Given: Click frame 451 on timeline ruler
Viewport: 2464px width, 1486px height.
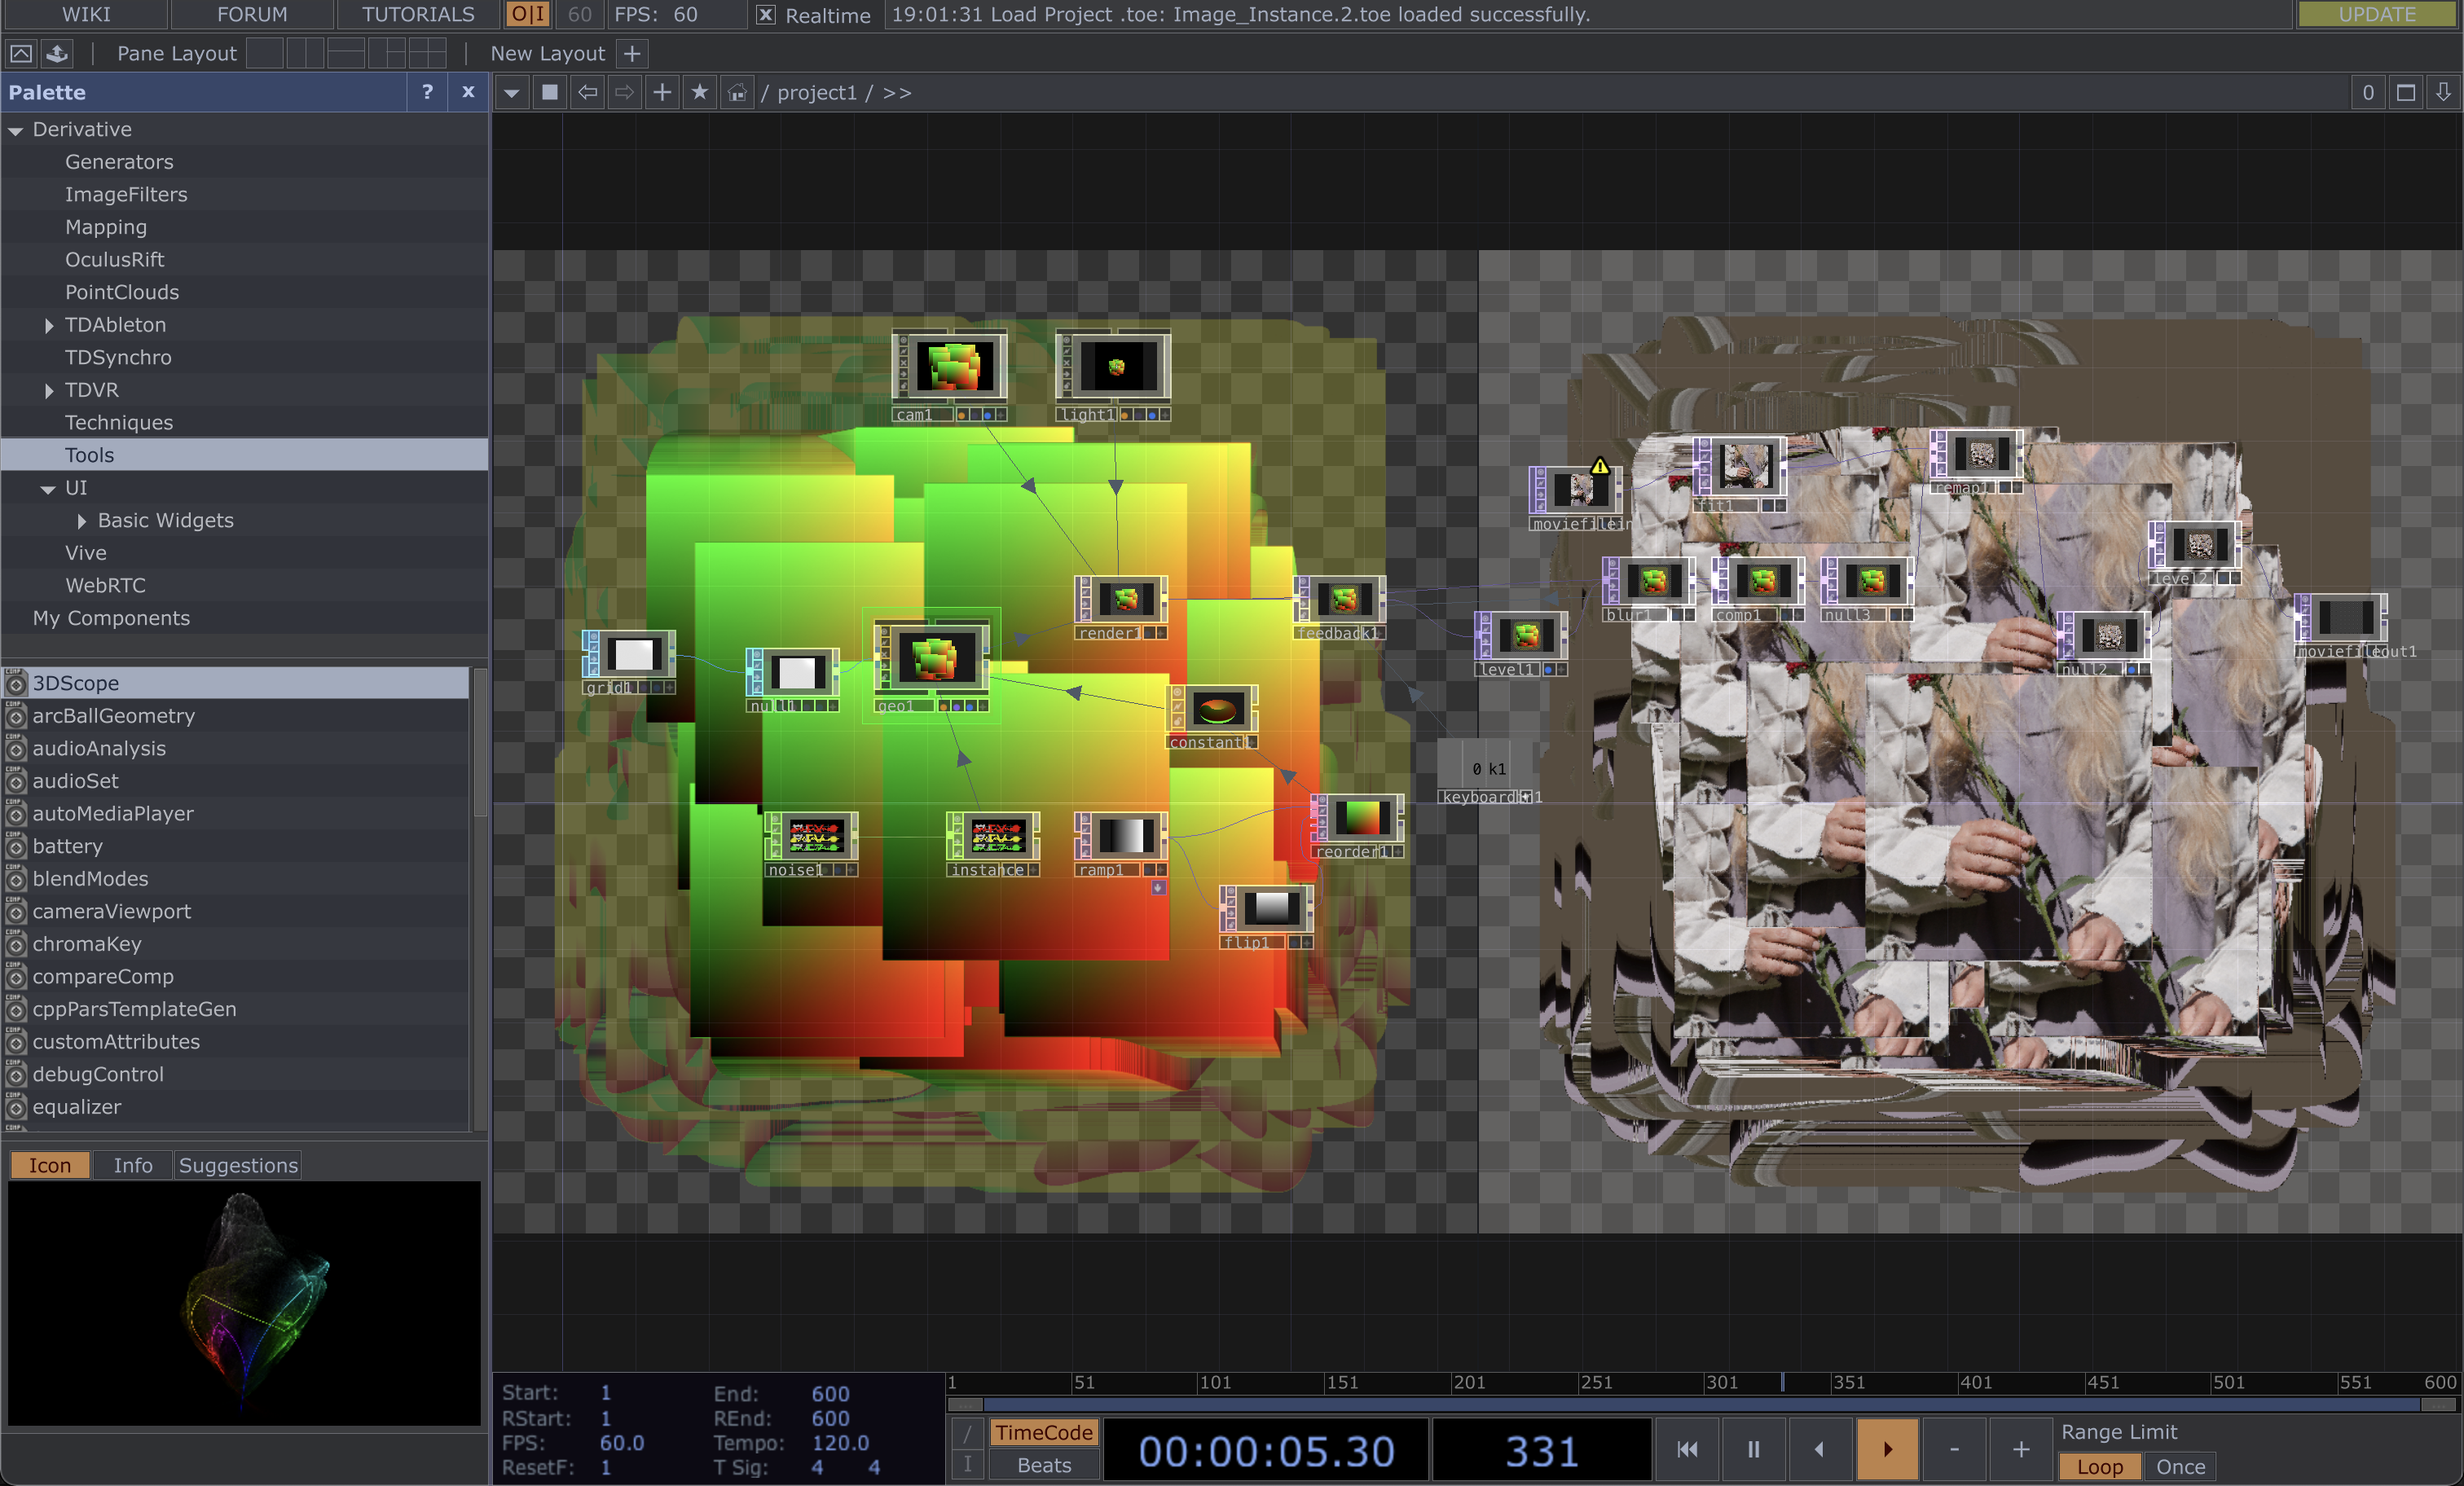Looking at the screenshot, I should click(2086, 1383).
